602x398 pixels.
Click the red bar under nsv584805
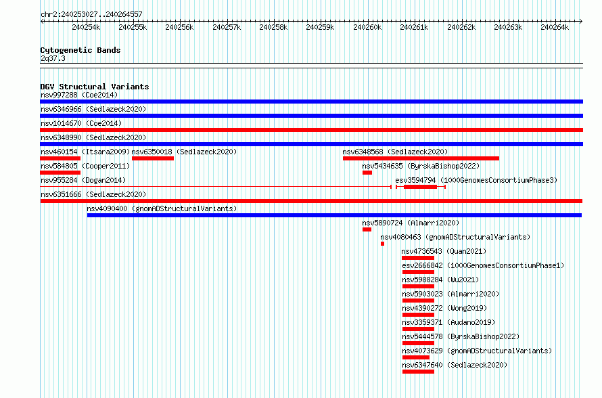pyautogui.click(x=60, y=173)
